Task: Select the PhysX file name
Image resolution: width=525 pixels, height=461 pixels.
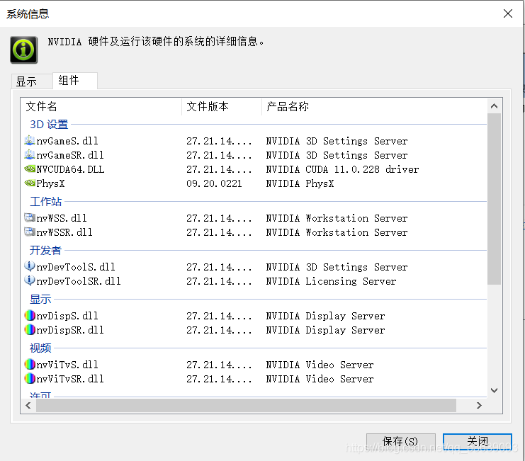Action: point(50,183)
